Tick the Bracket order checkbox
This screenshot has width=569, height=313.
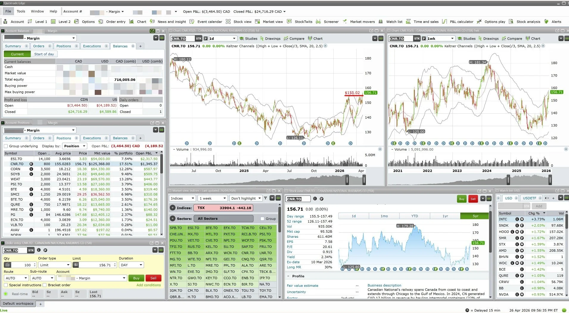44,285
